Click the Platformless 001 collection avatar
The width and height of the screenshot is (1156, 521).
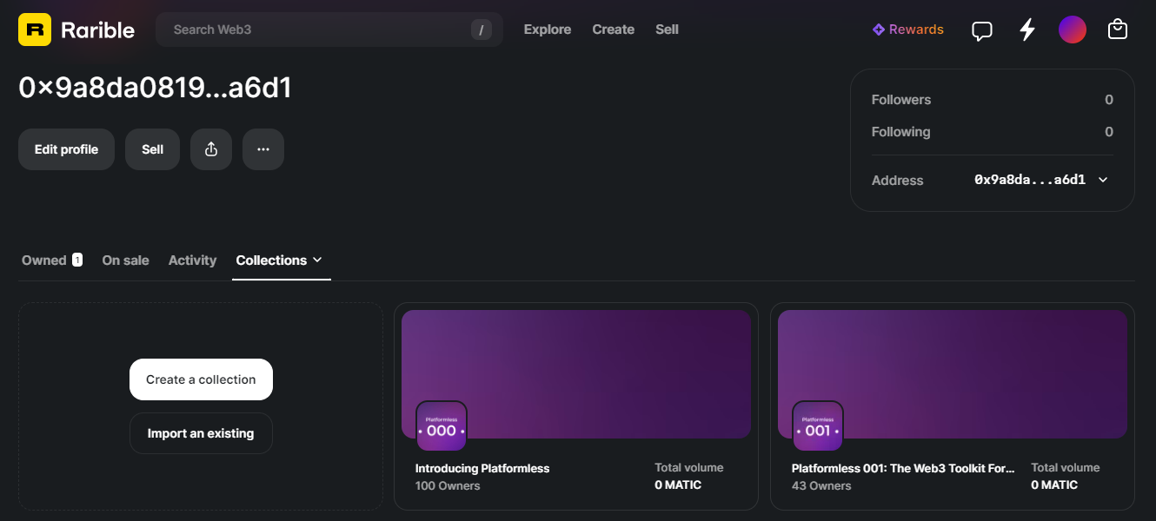pos(818,426)
